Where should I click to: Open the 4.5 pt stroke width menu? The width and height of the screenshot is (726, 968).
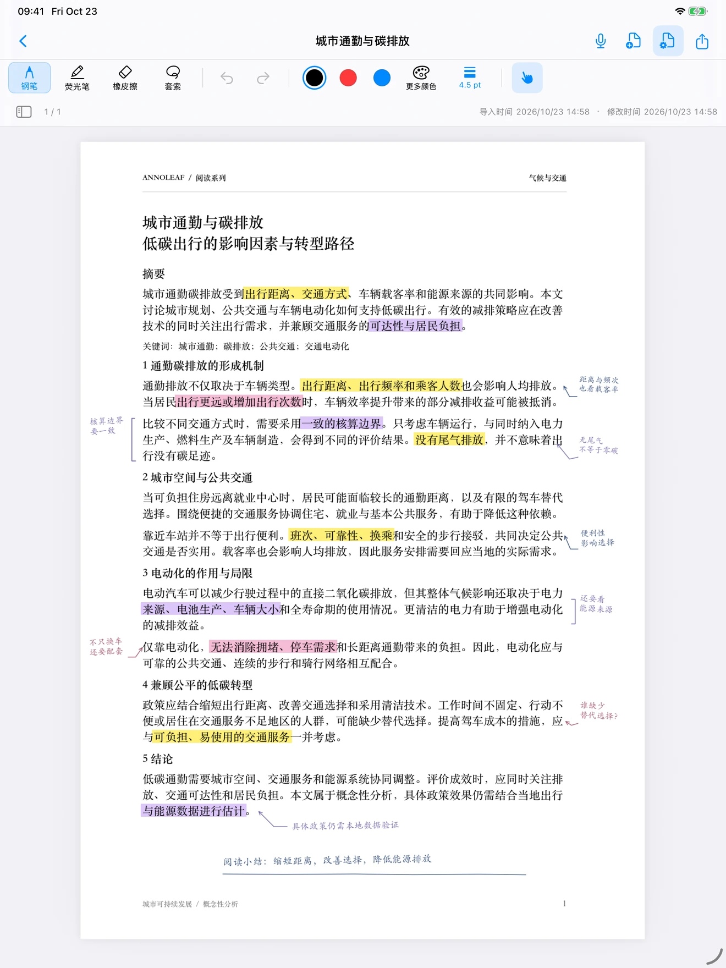(x=470, y=78)
